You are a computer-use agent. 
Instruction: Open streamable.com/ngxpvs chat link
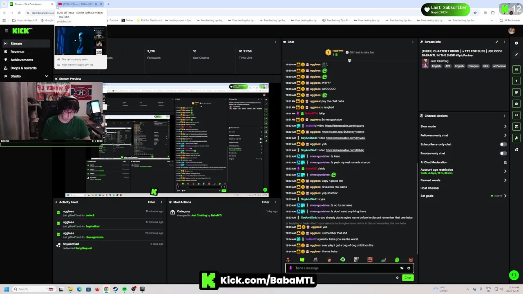(x=344, y=126)
